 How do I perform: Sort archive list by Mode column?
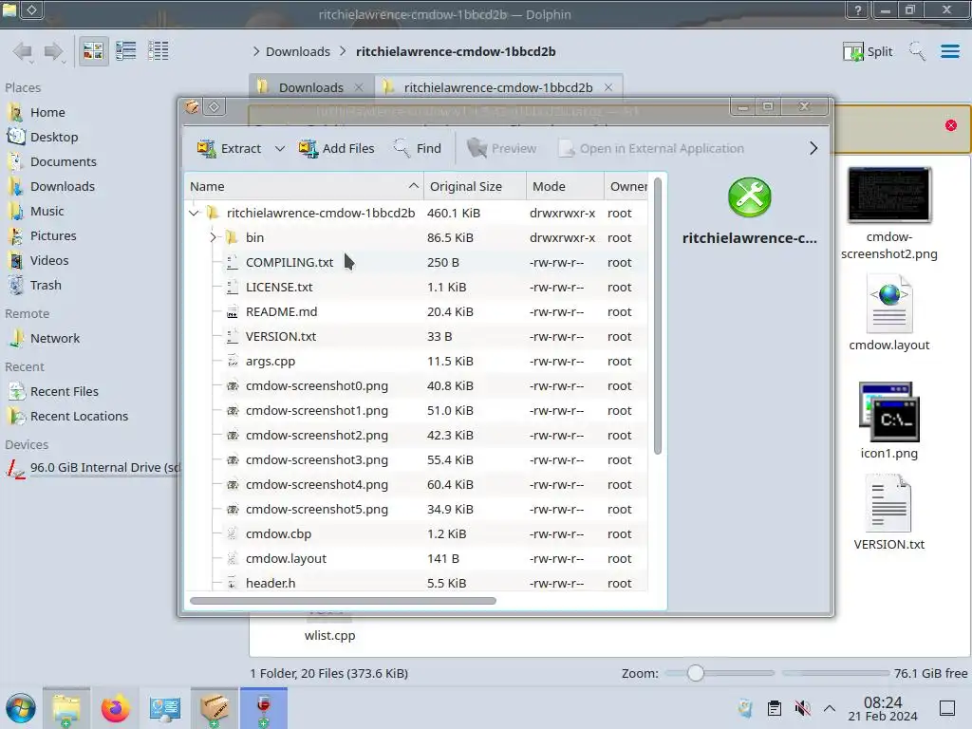[x=565, y=187]
